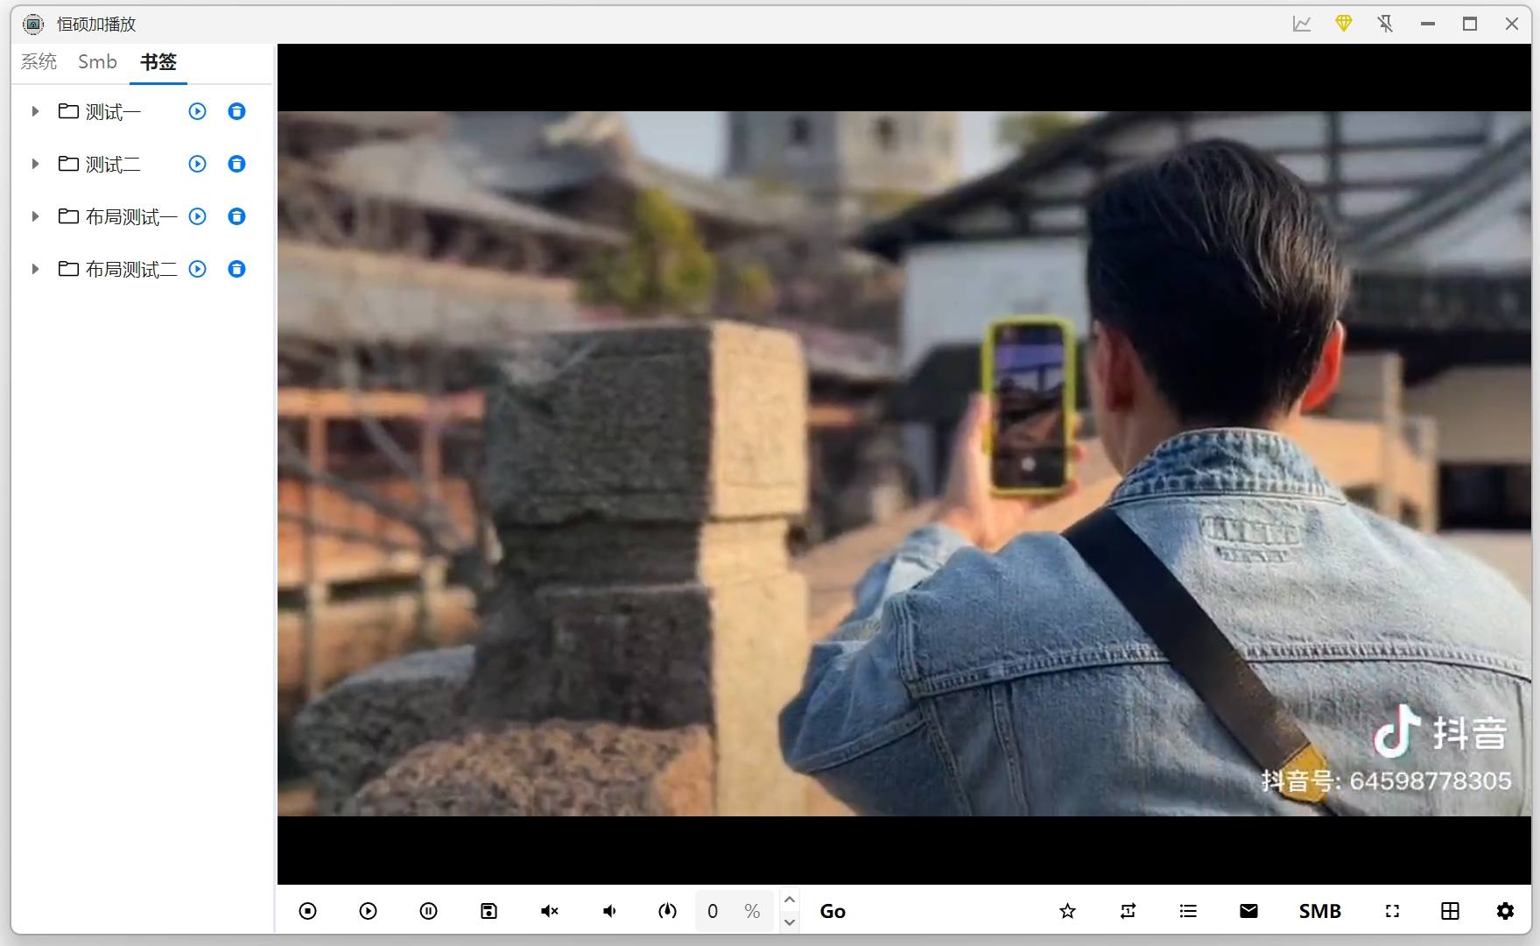Toggle the repeat loop mode
The image size is (1540, 946).
pyautogui.click(x=1128, y=911)
